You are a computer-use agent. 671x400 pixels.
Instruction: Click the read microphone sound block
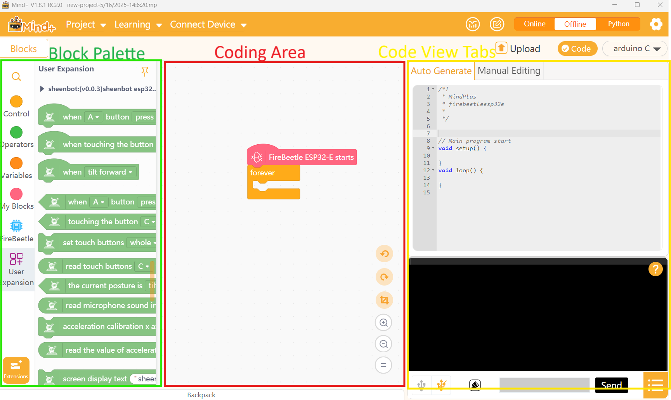(97, 305)
